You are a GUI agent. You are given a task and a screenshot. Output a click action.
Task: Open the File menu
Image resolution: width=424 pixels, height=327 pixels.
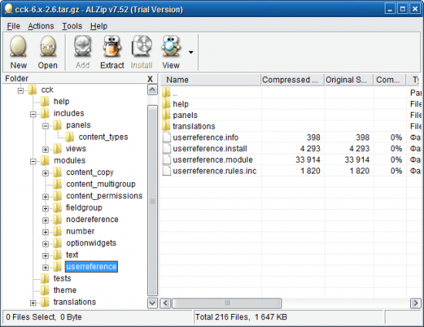(14, 26)
